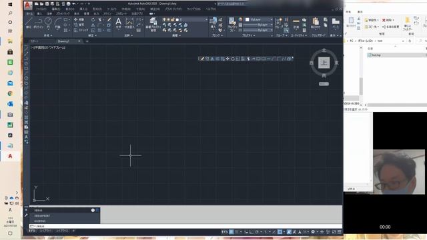Click the Undo arrow in the Quick Access toolbar
Image resolution: width=427 pixels, height=240 pixels.
(x=74, y=4)
